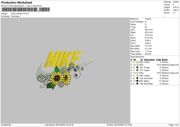The width and height of the screenshot is (180, 127).
Task: Click 'Madeira Classic 40' brand in stop 2 row
Action: pos(170,65)
